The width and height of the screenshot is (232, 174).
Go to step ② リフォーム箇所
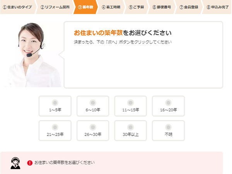click(x=55, y=7)
